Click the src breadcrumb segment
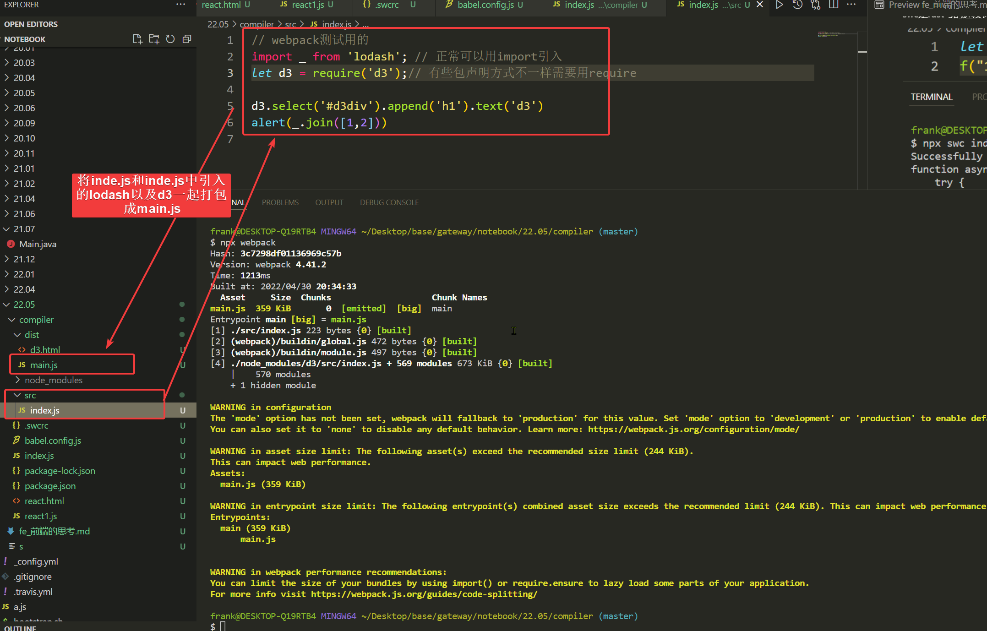Image resolution: width=987 pixels, height=631 pixels. click(290, 24)
